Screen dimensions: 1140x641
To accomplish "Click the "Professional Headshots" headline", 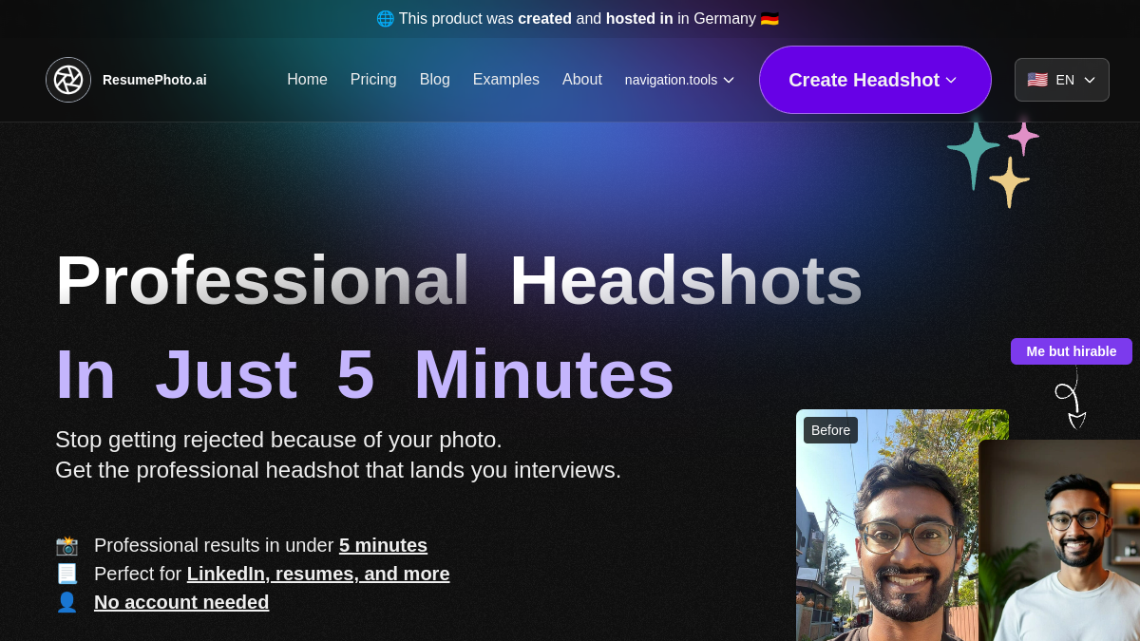I will point(459,280).
